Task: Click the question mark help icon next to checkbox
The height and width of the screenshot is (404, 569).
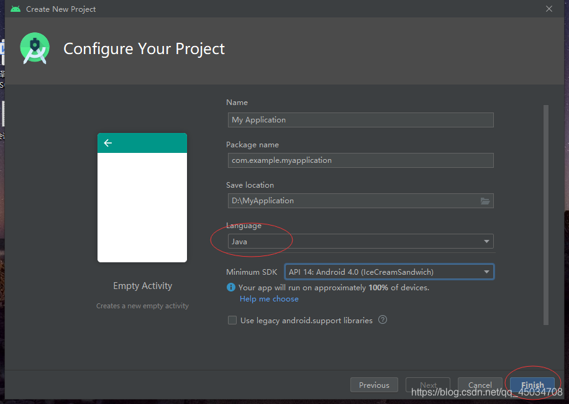Action: [x=383, y=320]
